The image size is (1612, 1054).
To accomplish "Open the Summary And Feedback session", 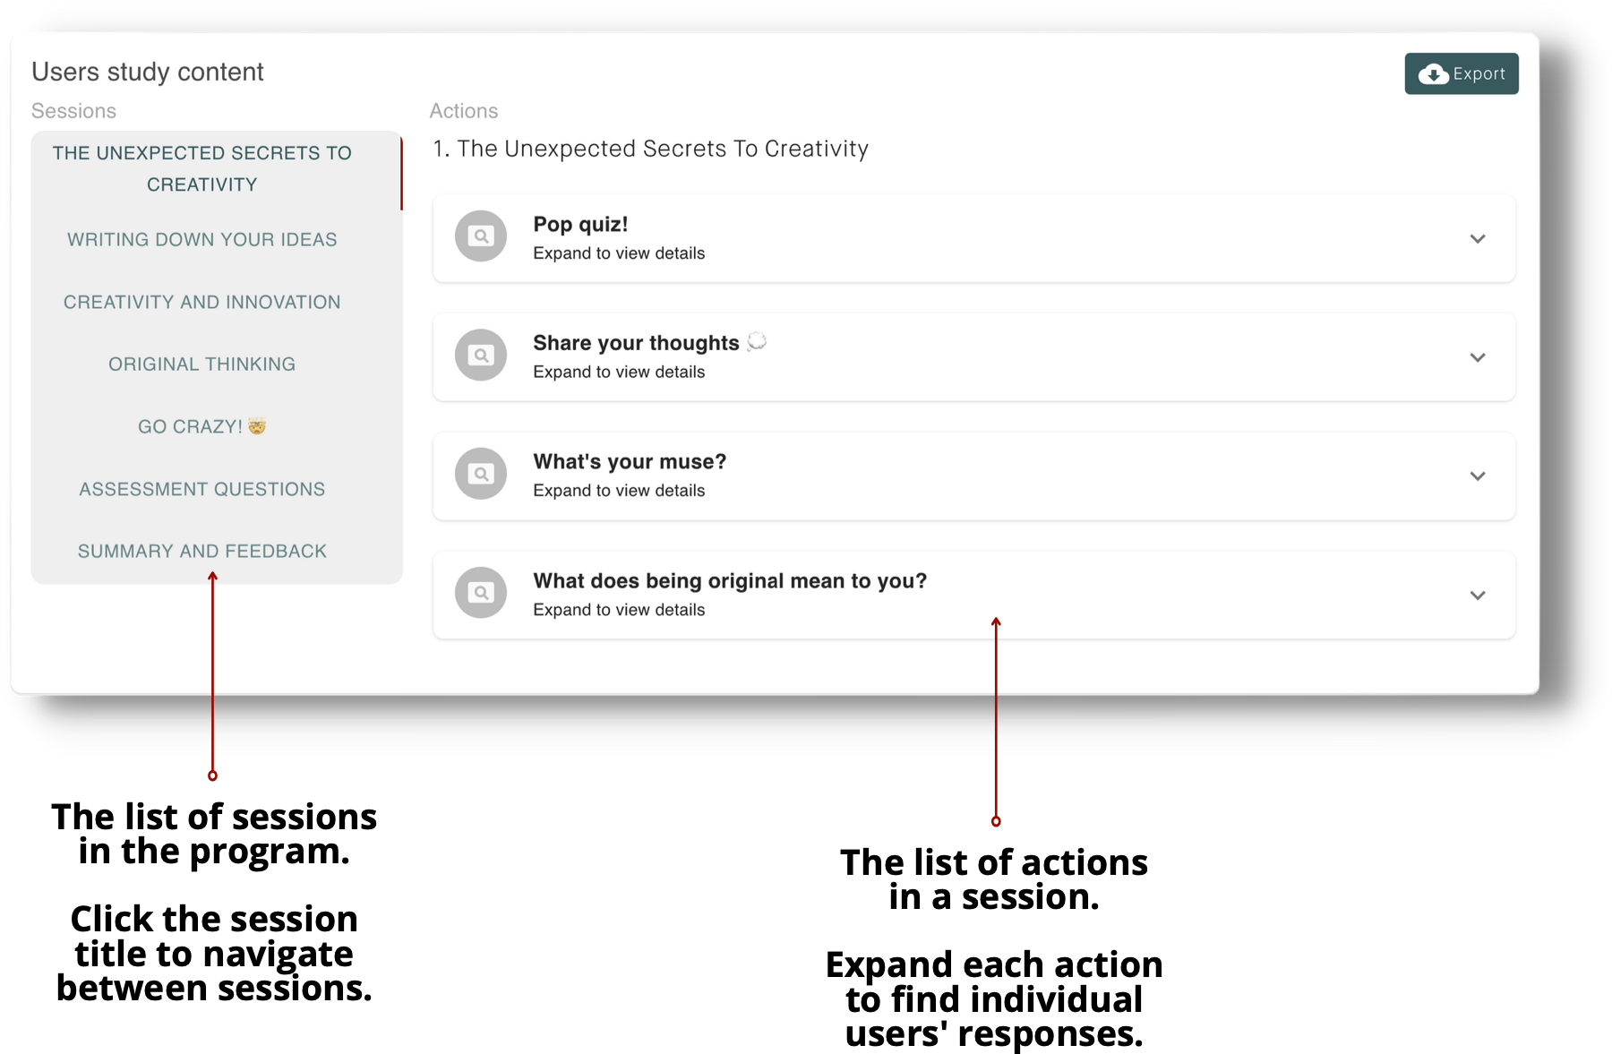I will click(x=202, y=552).
